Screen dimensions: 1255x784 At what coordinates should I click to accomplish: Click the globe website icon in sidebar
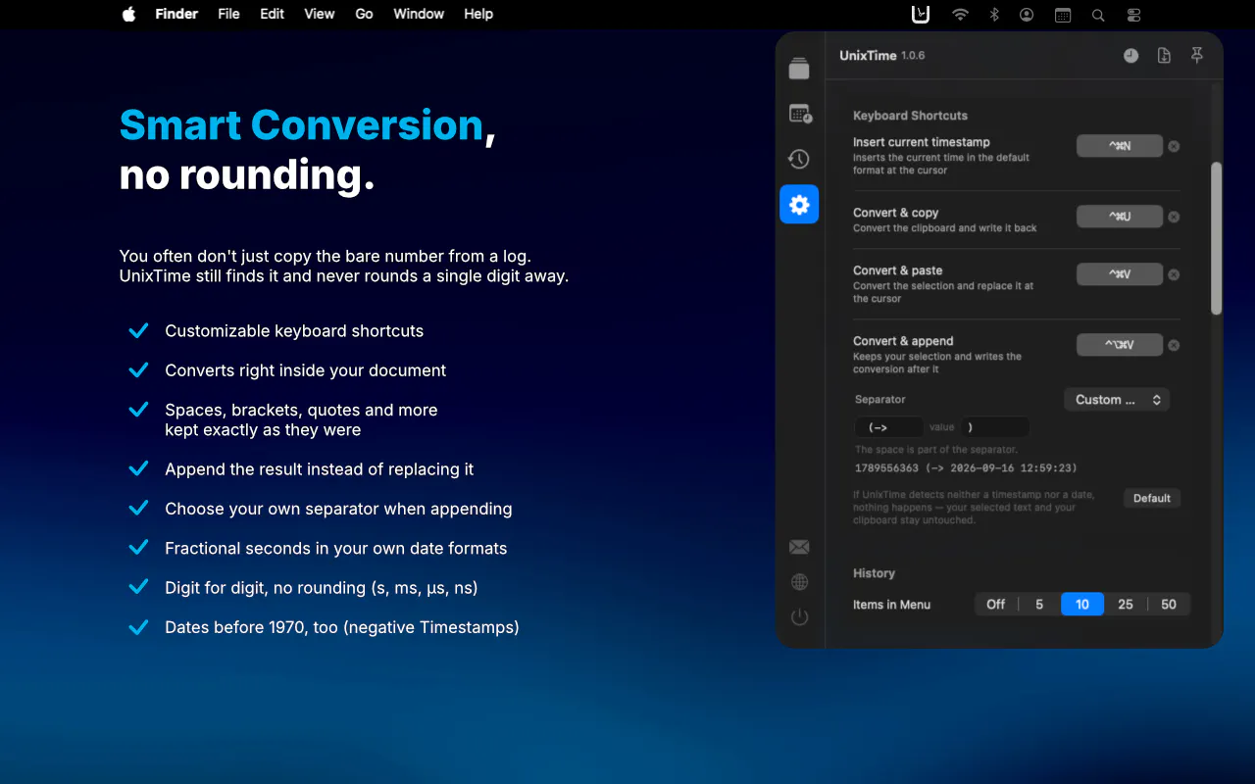799,582
